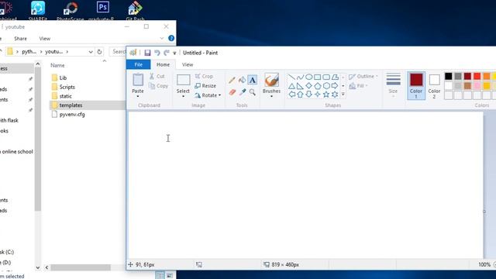Choose the Polygon shape
Viewport: 496px width, 279px height.
click(335, 77)
